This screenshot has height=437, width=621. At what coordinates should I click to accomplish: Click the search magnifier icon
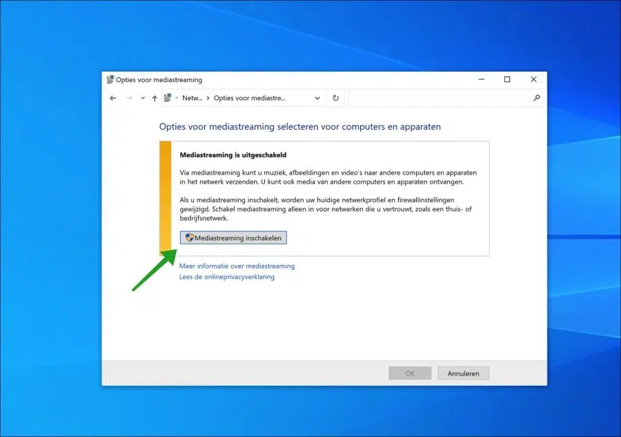537,97
